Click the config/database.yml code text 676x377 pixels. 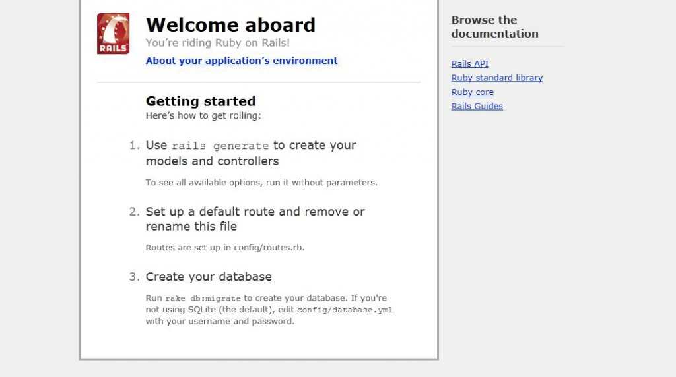[345, 310]
